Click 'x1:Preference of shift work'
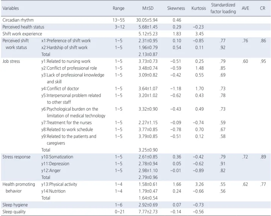 [66, 41]
